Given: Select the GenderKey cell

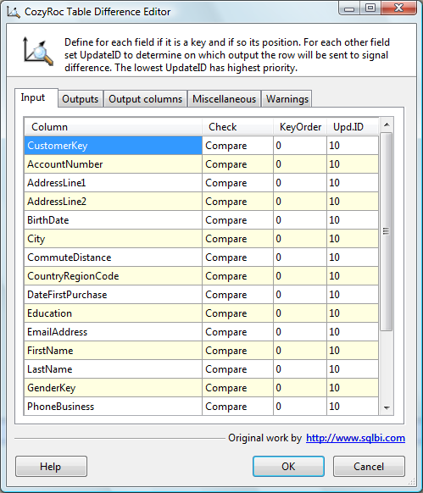Looking at the screenshot, I should pyautogui.click(x=114, y=388).
